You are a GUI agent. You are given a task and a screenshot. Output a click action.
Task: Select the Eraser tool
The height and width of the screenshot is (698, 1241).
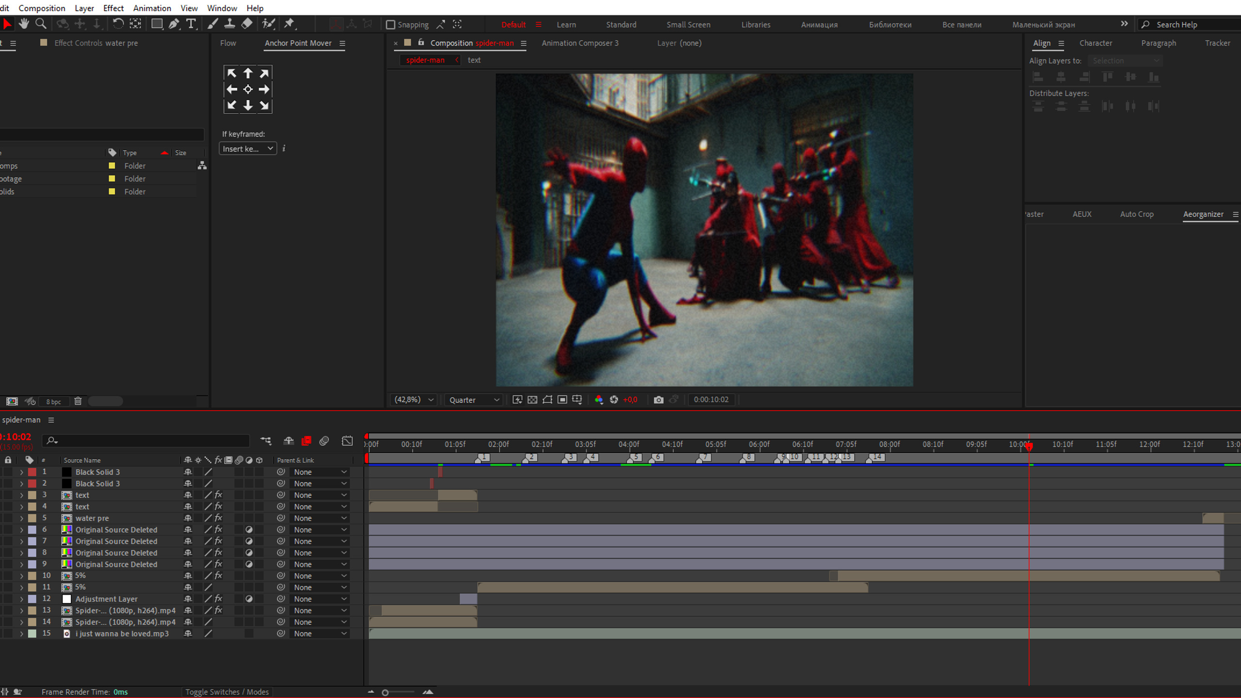(x=247, y=23)
